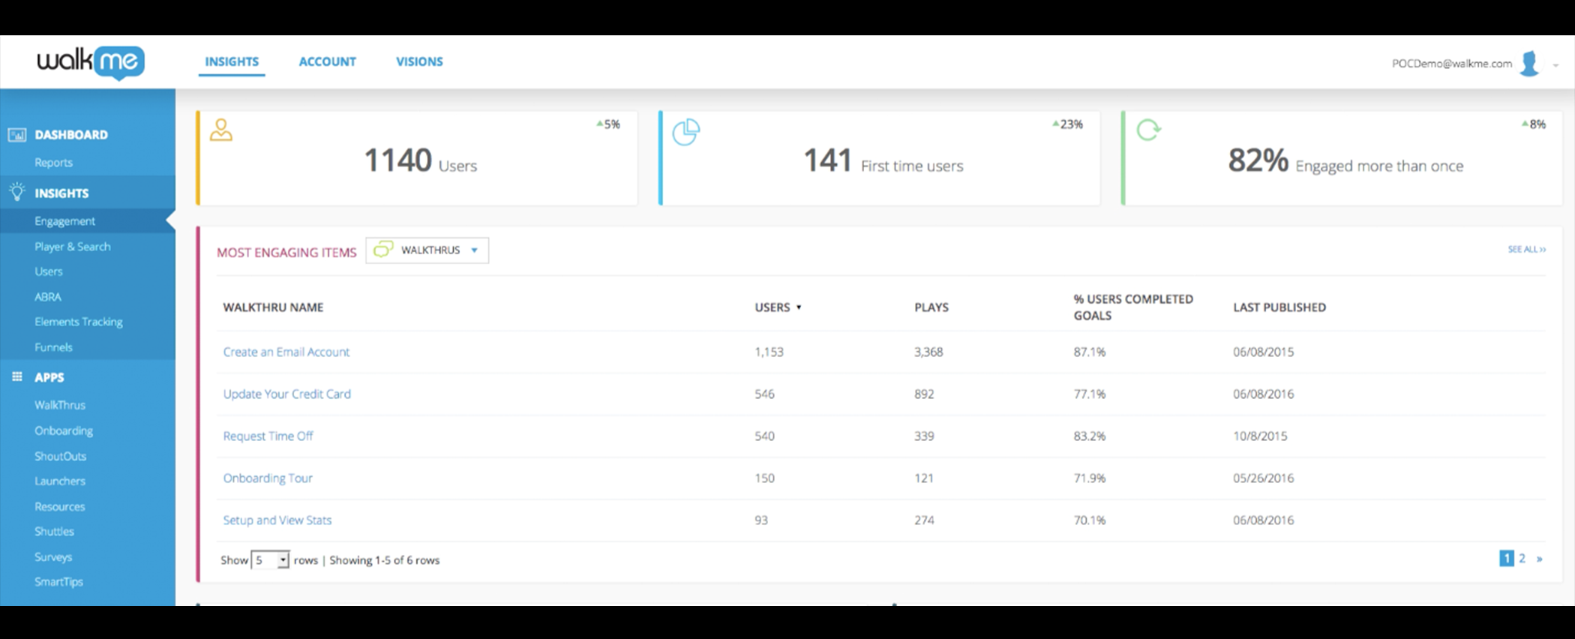Image resolution: width=1575 pixels, height=639 pixels.
Task: Open Request Time Off walkthru
Action: (x=268, y=436)
